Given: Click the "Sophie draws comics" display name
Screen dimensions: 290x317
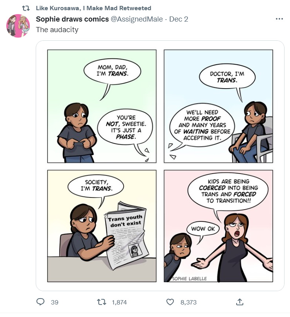Looking at the screenshot, I should [x=72, y=19].
